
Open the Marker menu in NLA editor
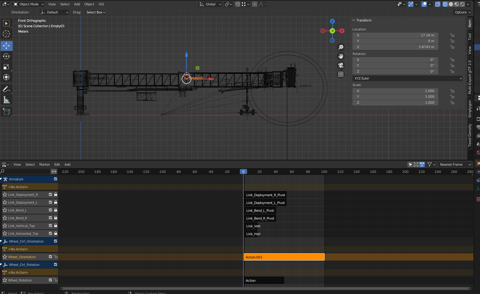[x=44, y=164]
